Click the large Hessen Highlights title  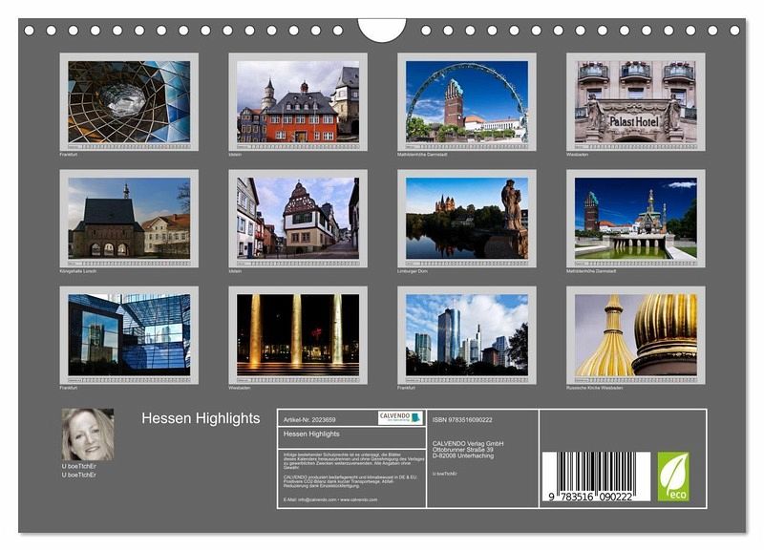201,418
